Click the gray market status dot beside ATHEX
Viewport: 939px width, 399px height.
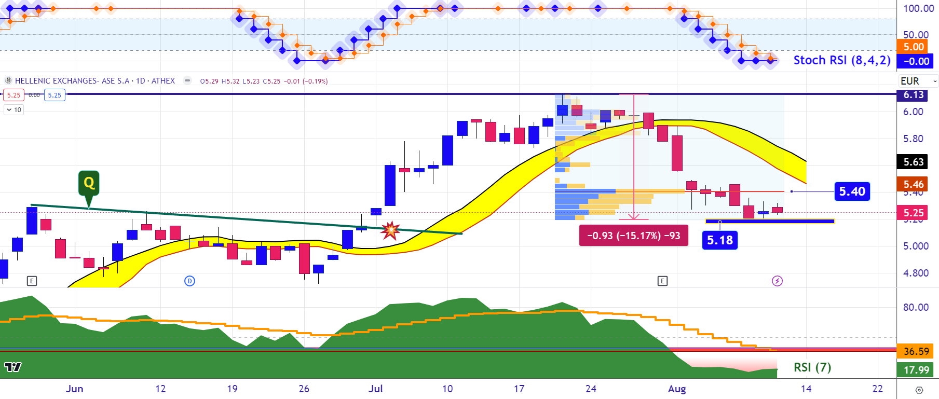pyautogui.click(x=188, y=81)
